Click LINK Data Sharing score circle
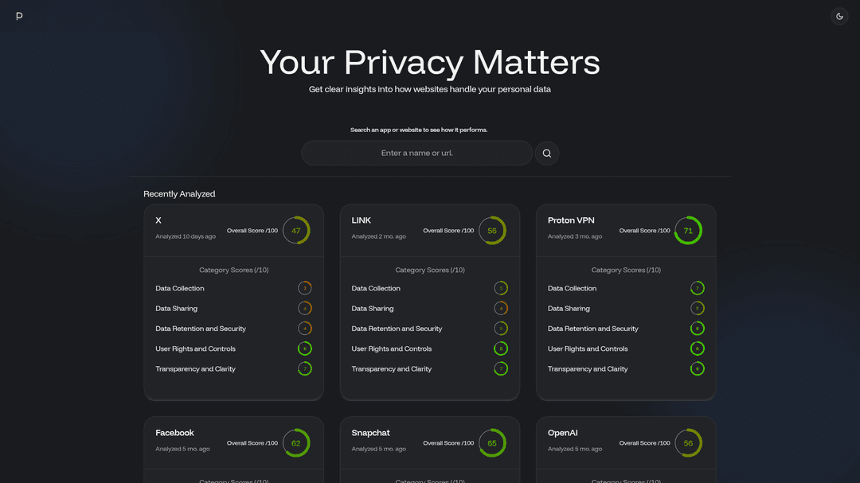Screen dimensions: 860x483 (x=501, y=308)
